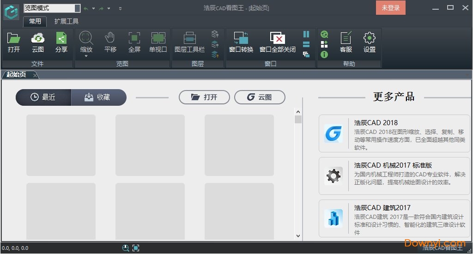This screenshot has width=473, height=254.
Task: Select the 起始页 document tab
Action: [x=17, y=75]
